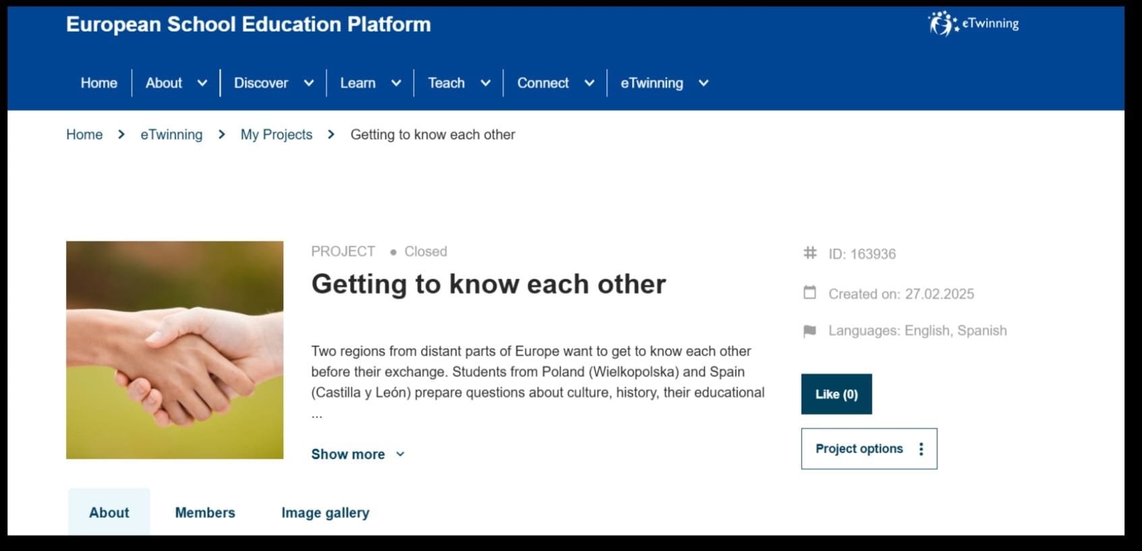Open the Learn navigation menu item
The width and height of the screenshot is (1142, 551).
(x=358, y=83)
